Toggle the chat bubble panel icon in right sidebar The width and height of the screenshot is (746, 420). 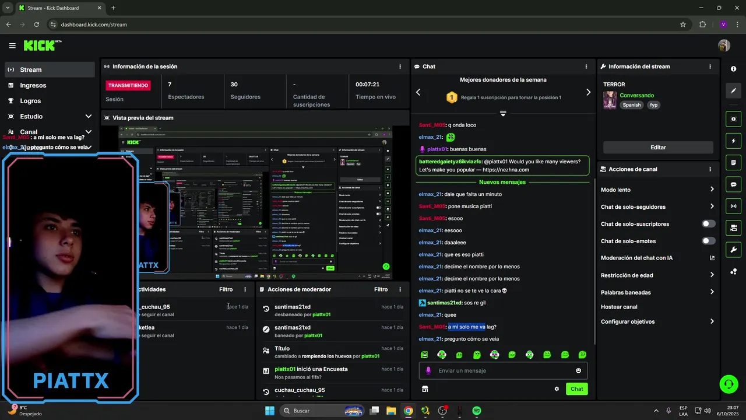[x=733, y=184]
